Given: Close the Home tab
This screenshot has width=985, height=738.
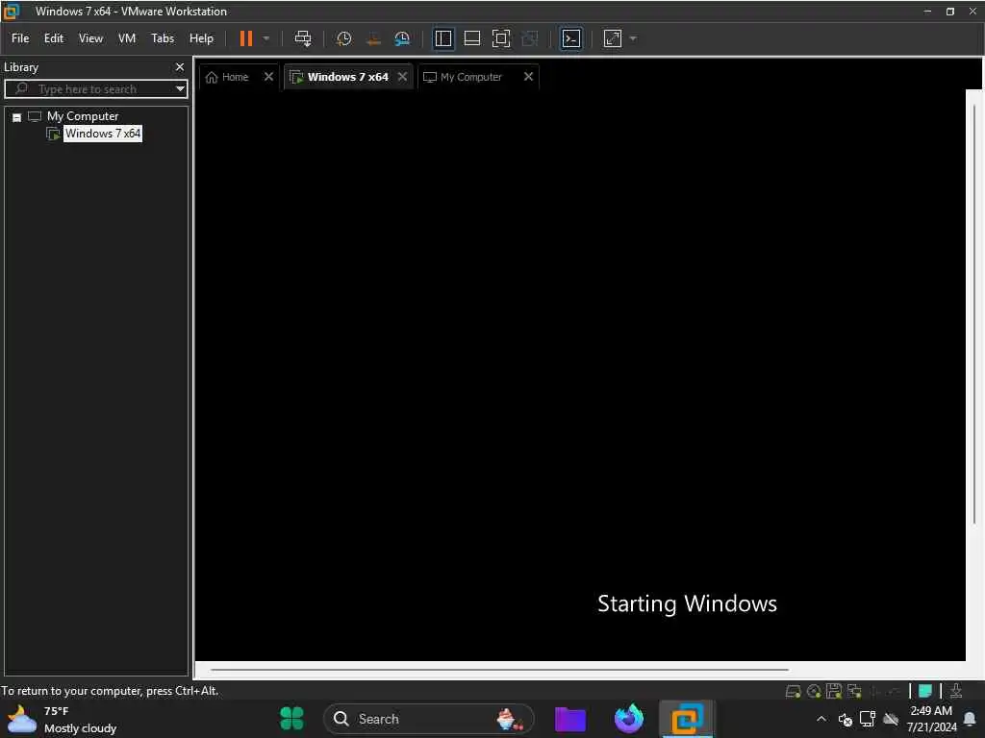Looking at the screenshot, I should click(x=269, y=77).
